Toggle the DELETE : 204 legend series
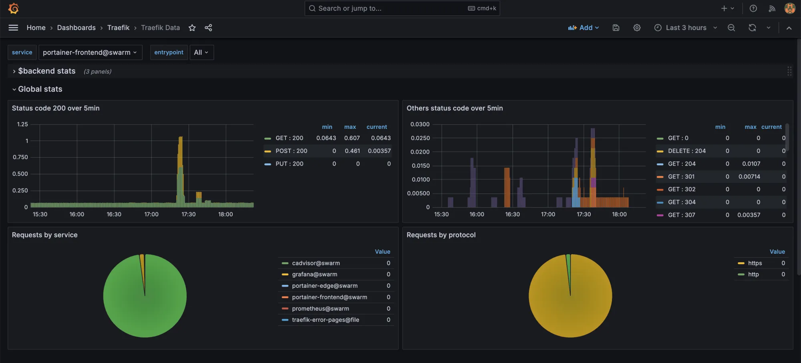The width and height of the screenshot is (801, 363). (687, 151)
